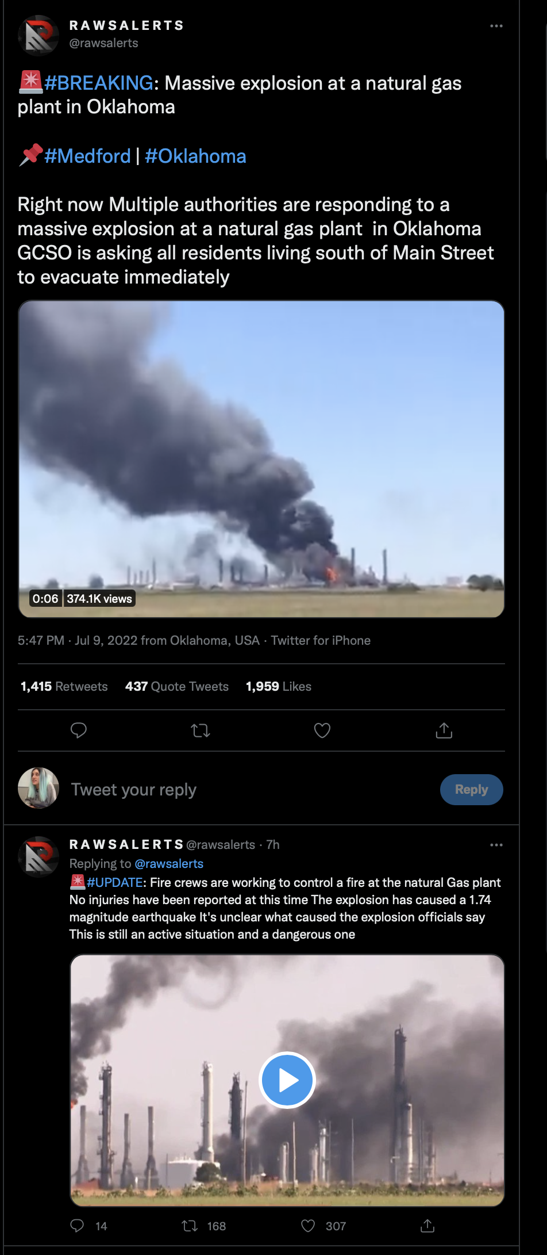View the 1,415 Retweets list
547x1255 pixels.
pos(64,686)
